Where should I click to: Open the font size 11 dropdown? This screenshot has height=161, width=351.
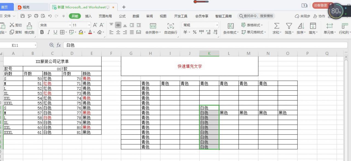click(x=89, y=25)
